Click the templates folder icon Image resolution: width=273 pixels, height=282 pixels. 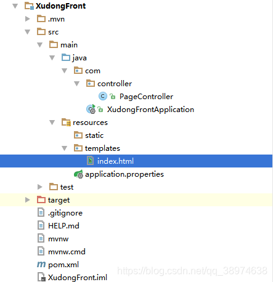(x=78, y=148)
